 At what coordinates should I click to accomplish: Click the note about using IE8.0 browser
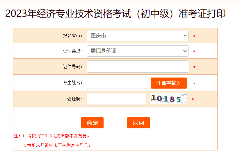[x=56, y=136]
